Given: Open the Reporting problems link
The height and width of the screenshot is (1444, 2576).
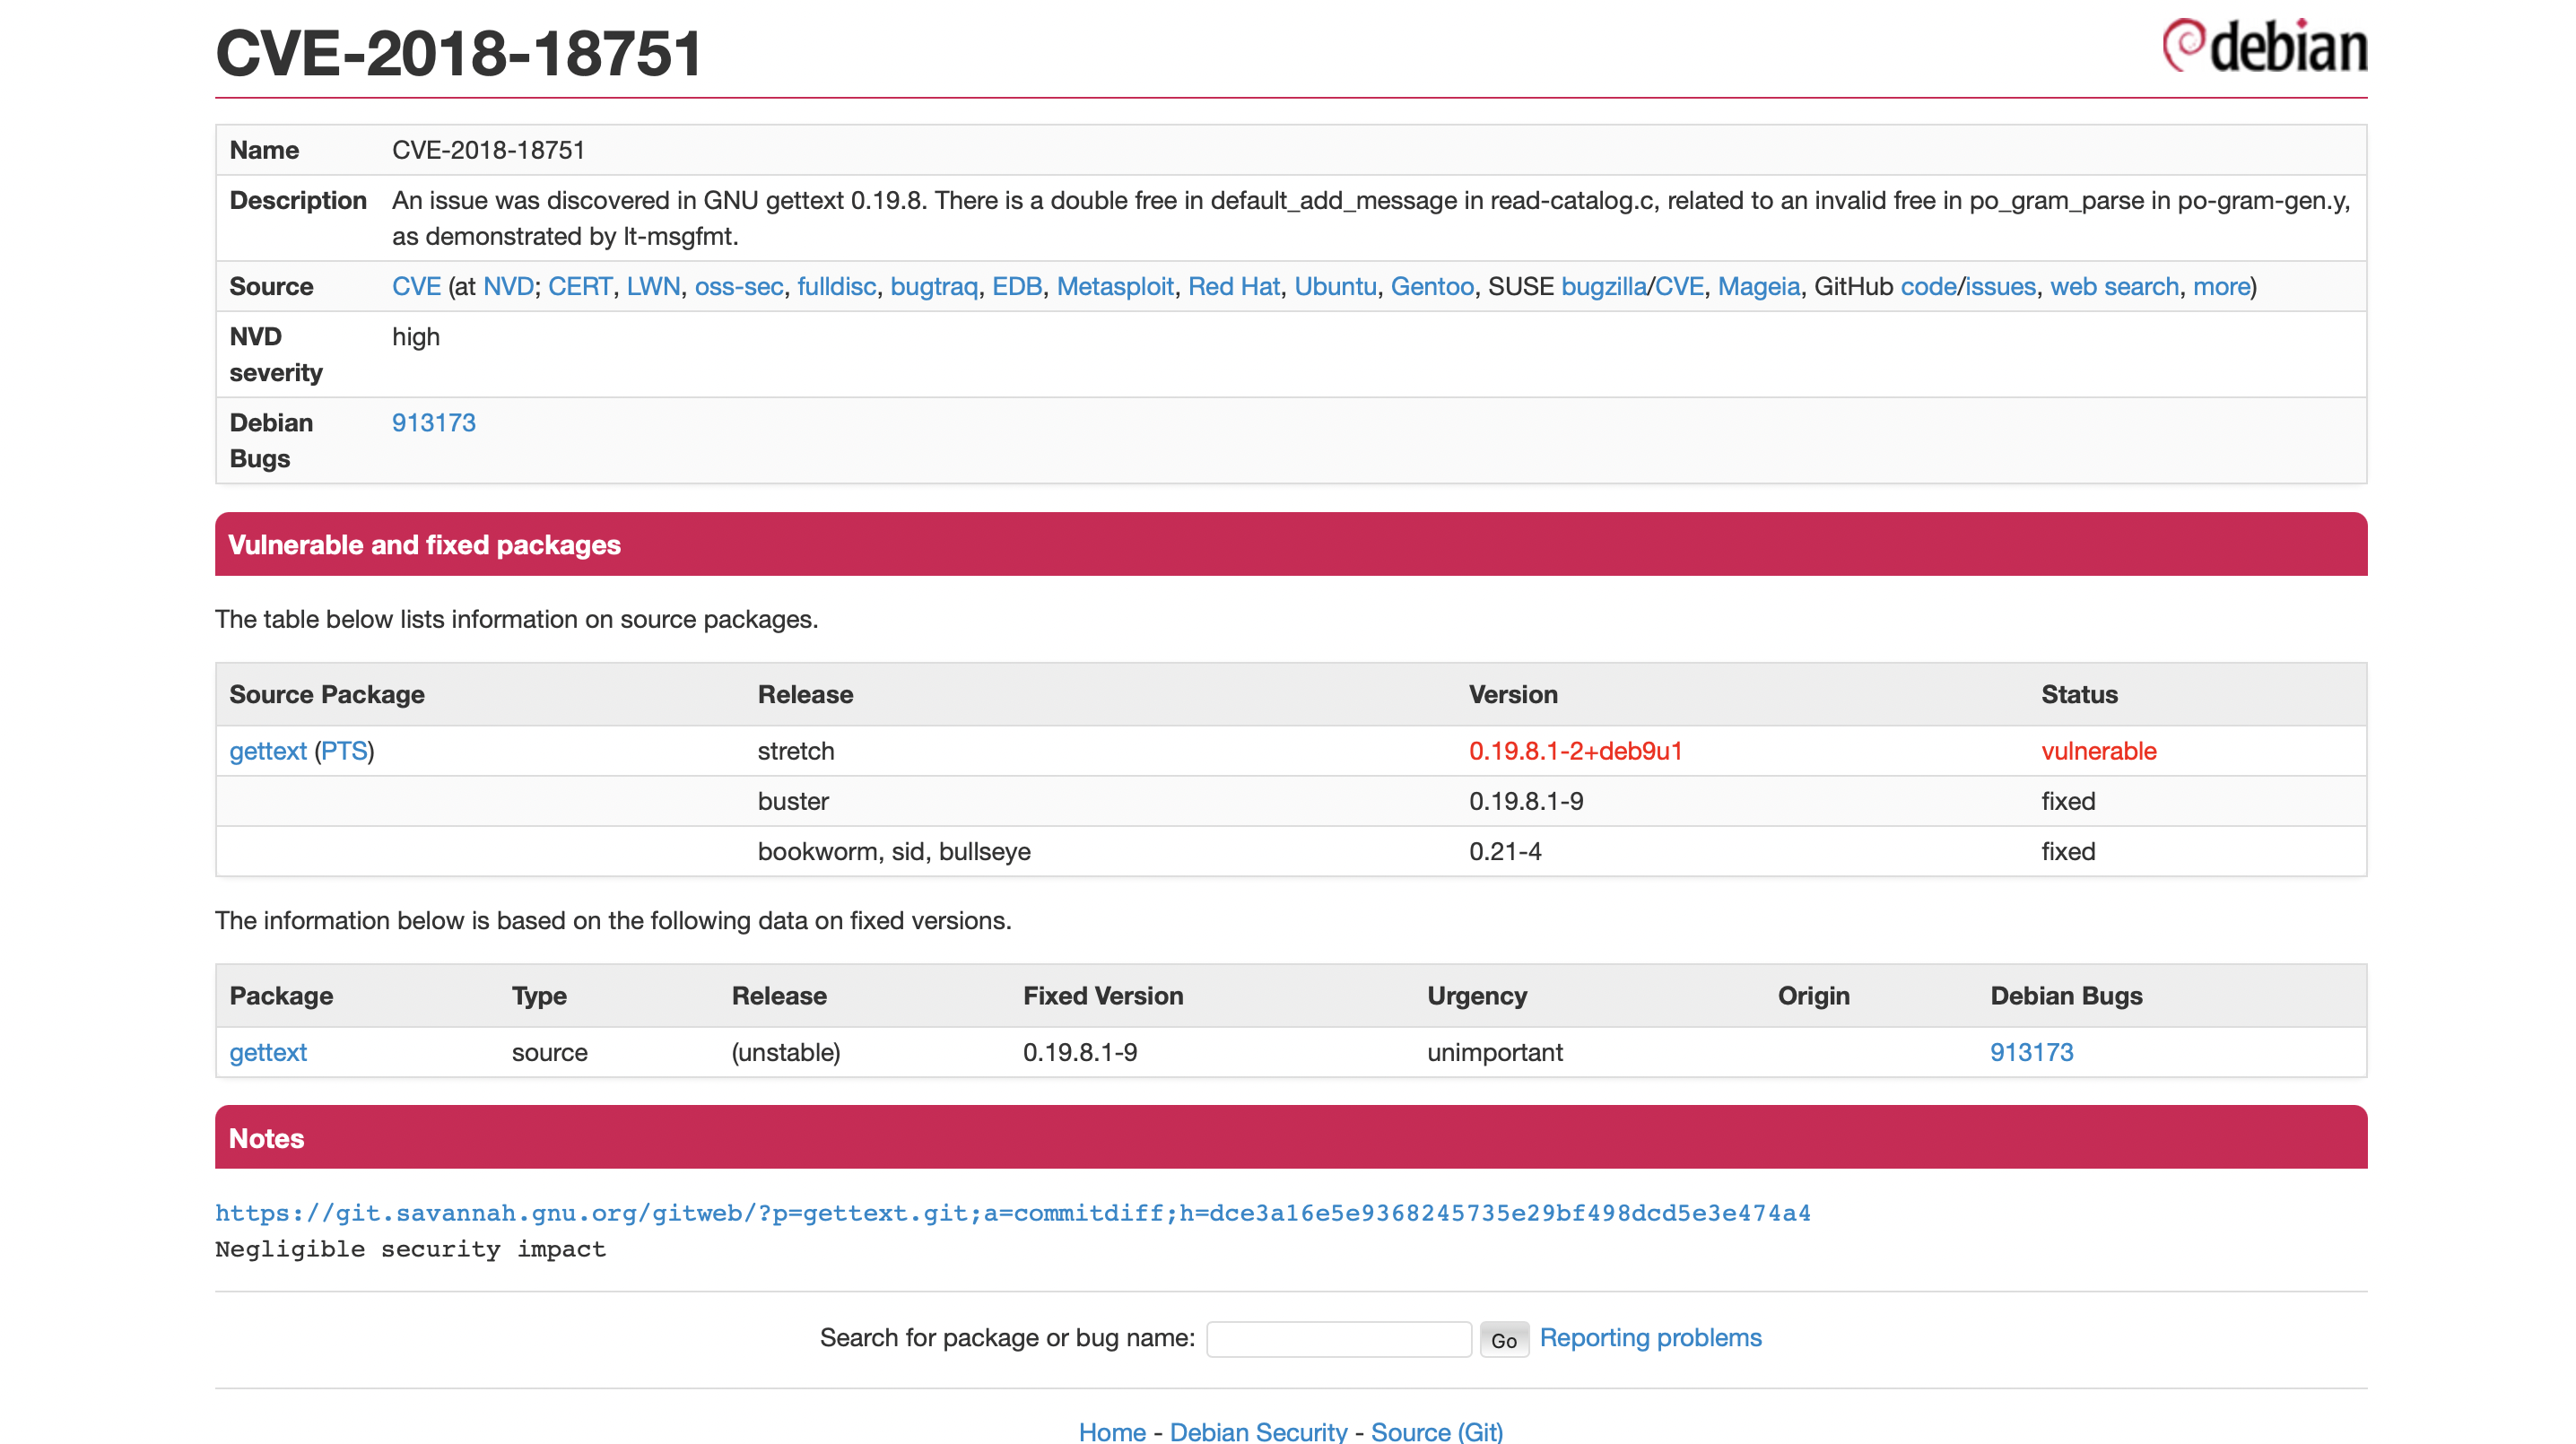Looking at the screenshot, I should pos(1651,1338).
